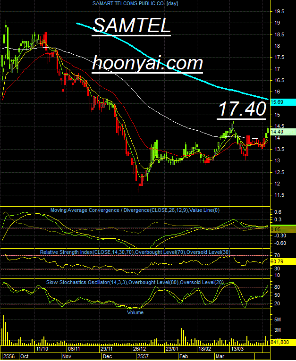296x361 pixels.
Task: Click the 13.5 price axis label
Action: 279,149
